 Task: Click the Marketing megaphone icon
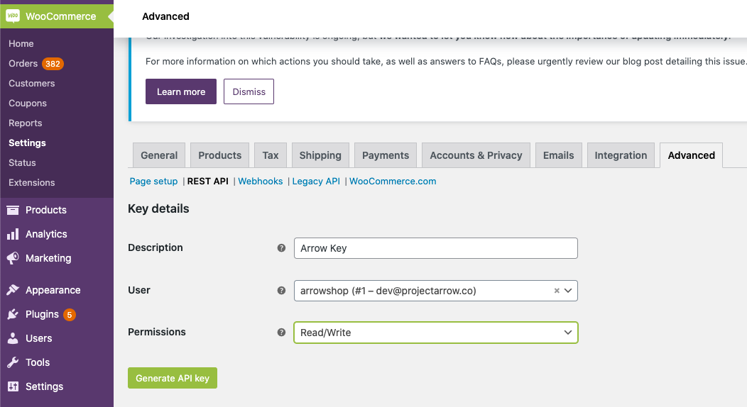coord(13,258)
